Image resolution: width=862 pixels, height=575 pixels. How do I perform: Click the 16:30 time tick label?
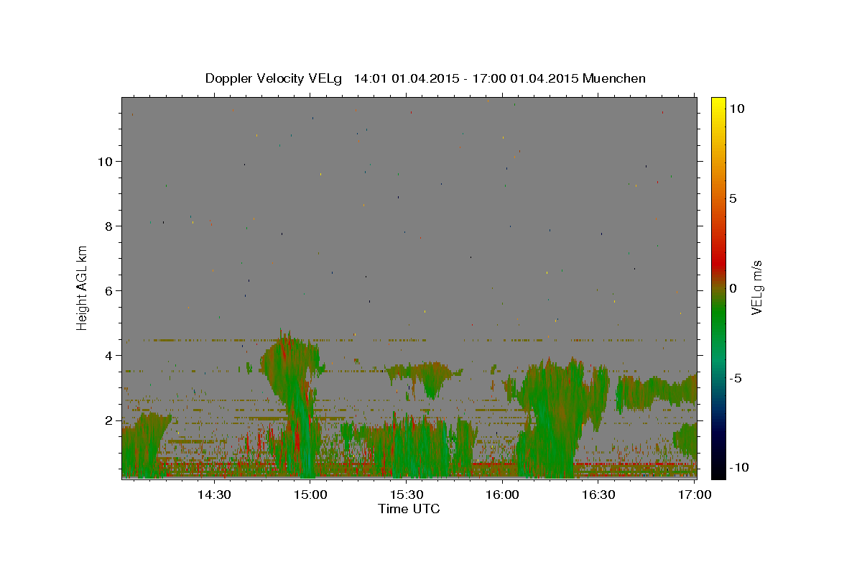598,494
